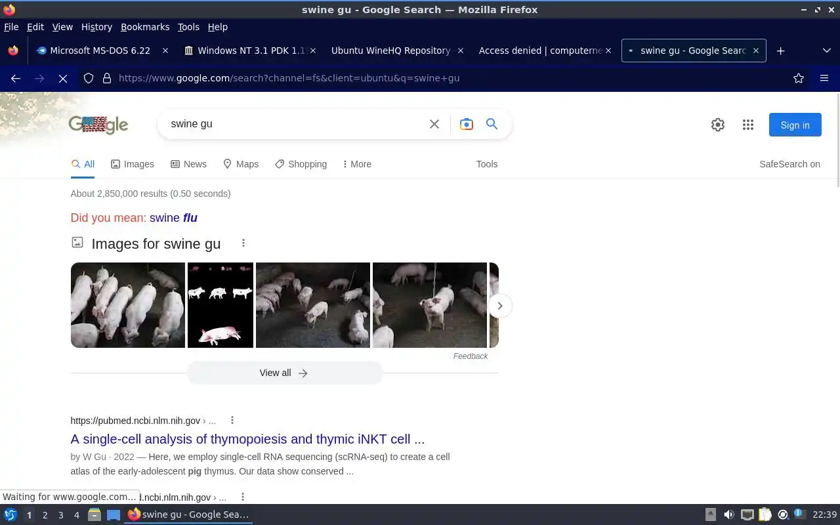Open the Firefox hamburger application menu
The height and width of the screenshot is (525, 840).
click(x=824, y=78)
